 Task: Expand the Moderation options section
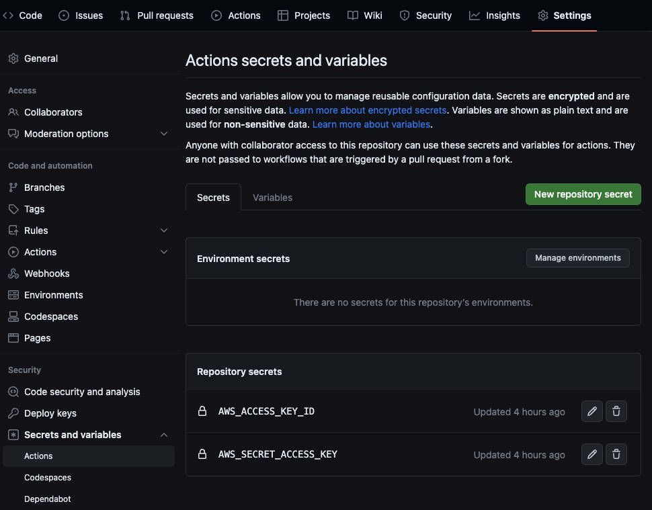coord(164,134)
